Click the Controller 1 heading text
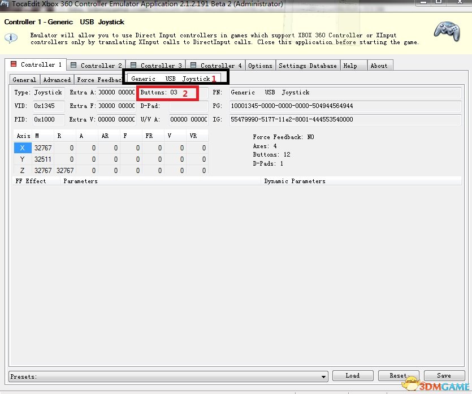Viewport: 472px width, 394px height. 64,22
